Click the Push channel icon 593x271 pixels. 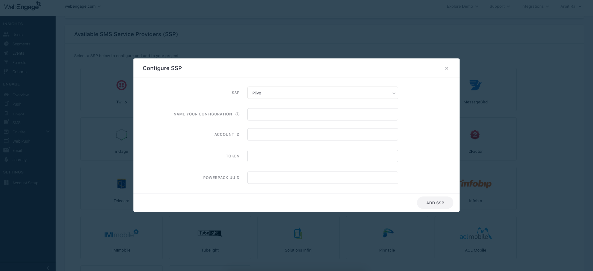6,104
